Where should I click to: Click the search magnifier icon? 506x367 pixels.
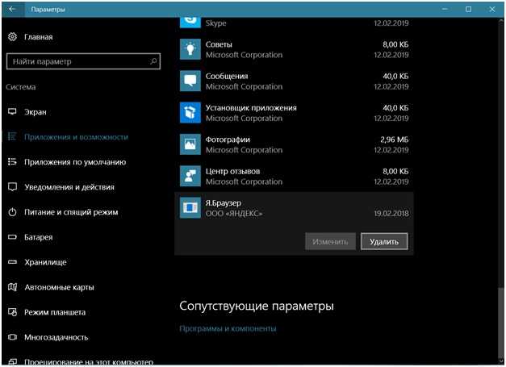pos(153,61)
